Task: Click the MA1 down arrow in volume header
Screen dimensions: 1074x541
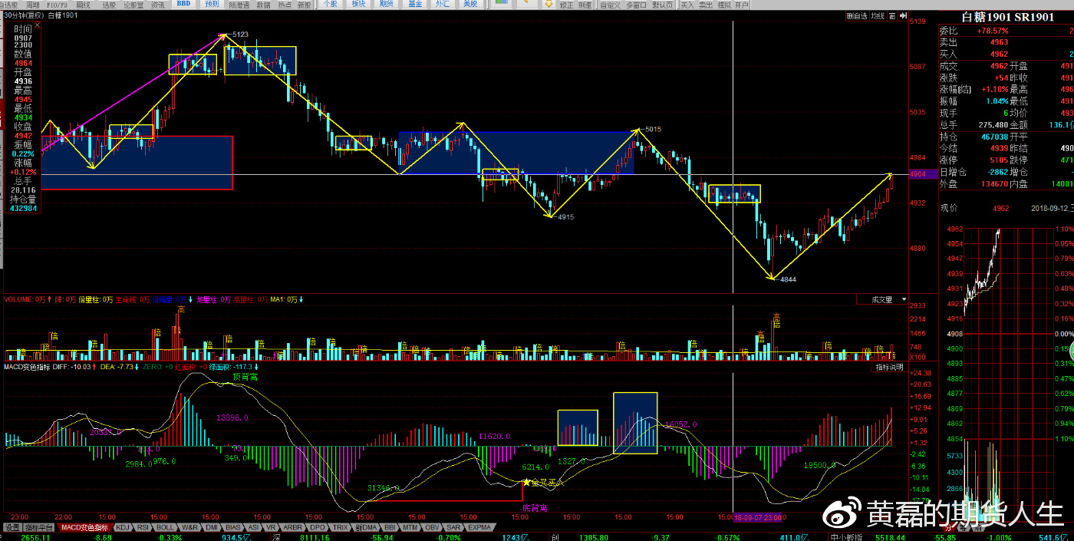Action: pos(301,299)
